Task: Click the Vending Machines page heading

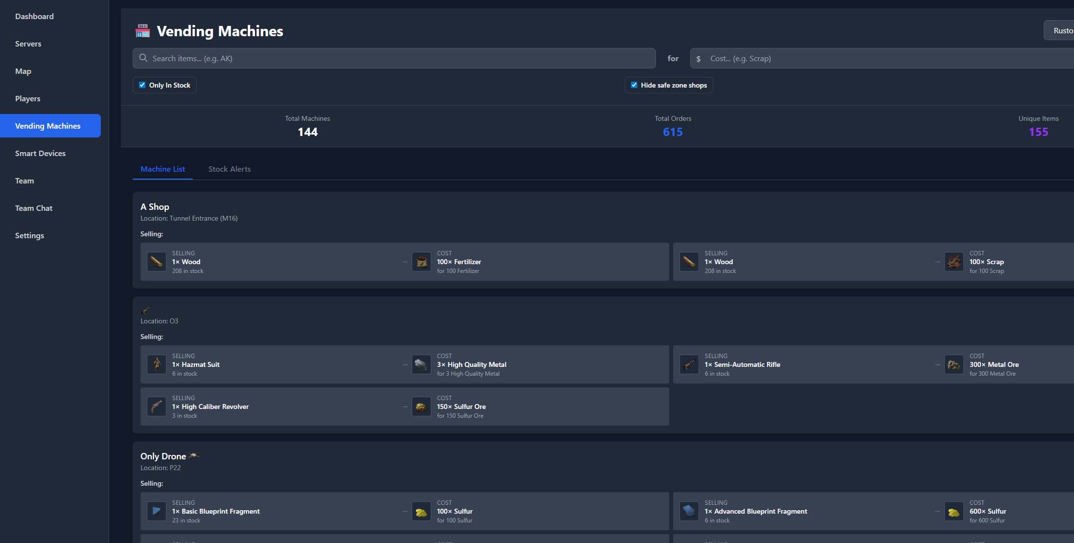Action: point(220,31)
